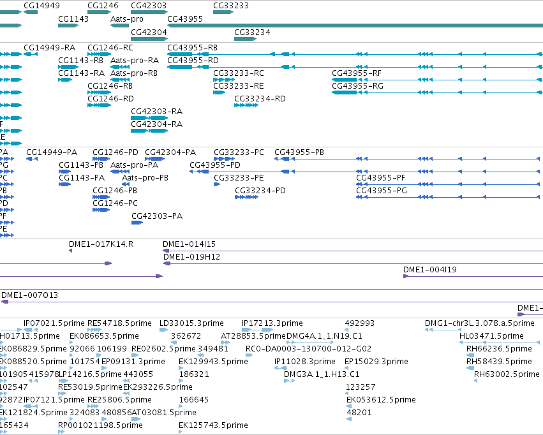543x435 pixels.
Task: Select the CG42303 gene label
Action: [x=149, y=6]
